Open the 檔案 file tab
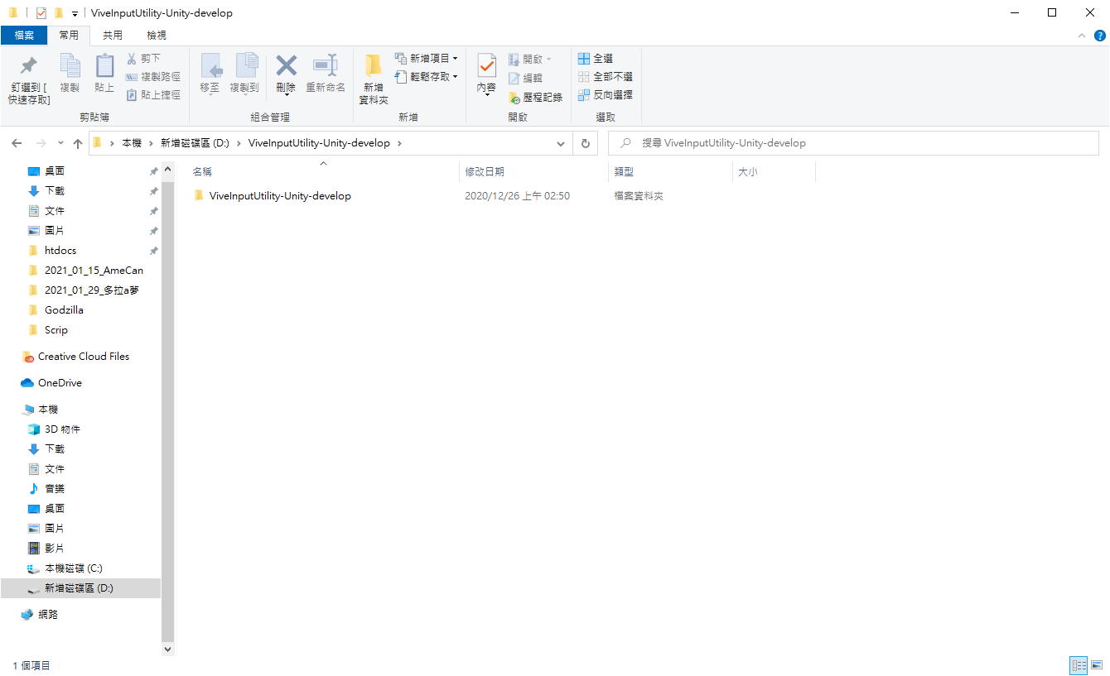Screen dimensions: 1110x676 click(x=24, y=35)
